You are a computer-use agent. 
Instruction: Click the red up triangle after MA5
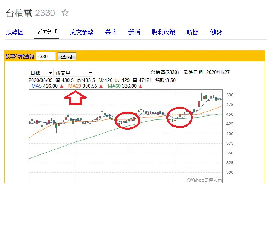61,86
